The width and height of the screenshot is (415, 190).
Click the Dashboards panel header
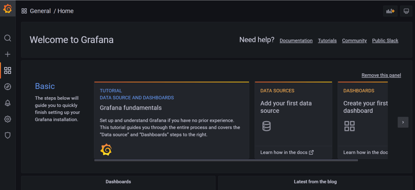[x=118, y=182]
